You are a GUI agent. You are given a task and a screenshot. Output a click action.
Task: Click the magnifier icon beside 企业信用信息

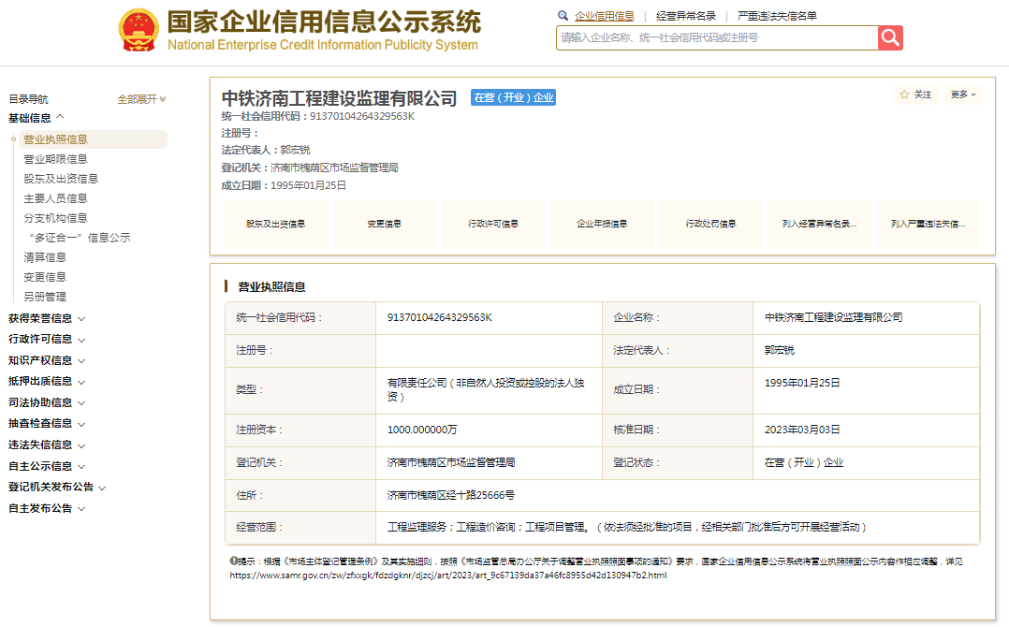pyautogui.click(x=563, y=16)
